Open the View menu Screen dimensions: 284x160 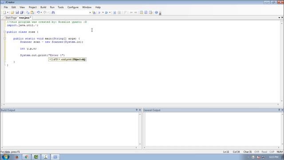[x=22, y=7]
